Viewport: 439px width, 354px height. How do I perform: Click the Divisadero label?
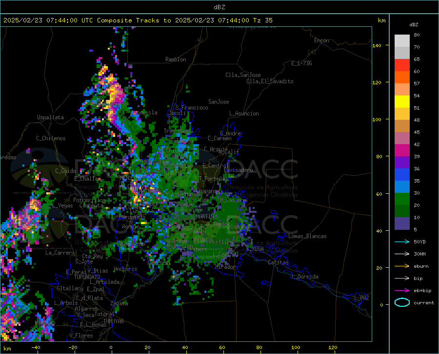(238, 170)
